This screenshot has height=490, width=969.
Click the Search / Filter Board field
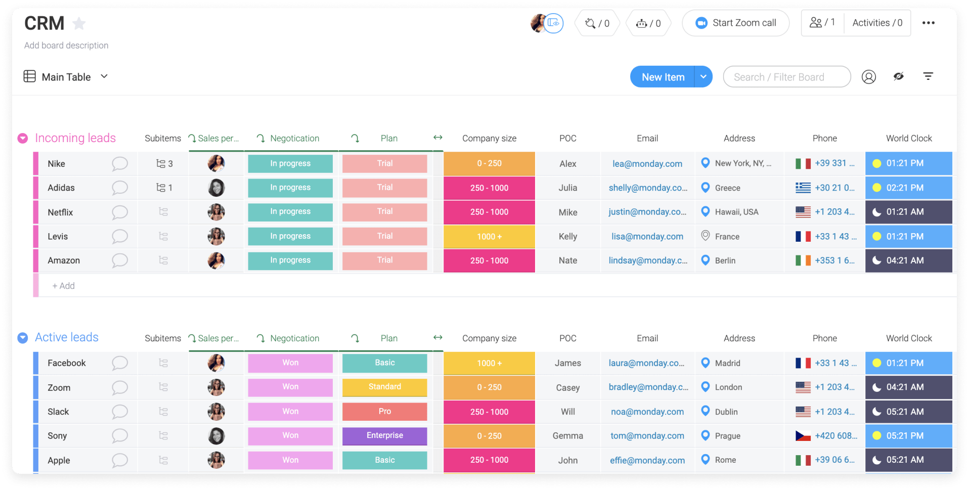[x=786, y=76]
